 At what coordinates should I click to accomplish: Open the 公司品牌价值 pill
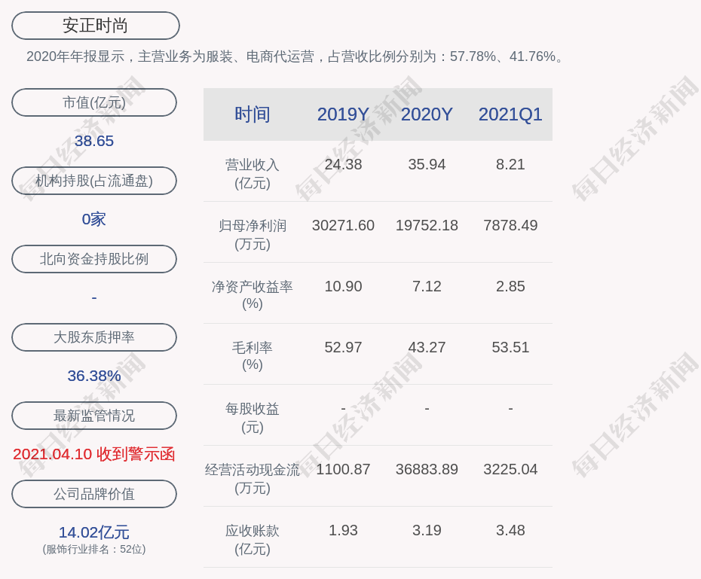click(94, 494)
